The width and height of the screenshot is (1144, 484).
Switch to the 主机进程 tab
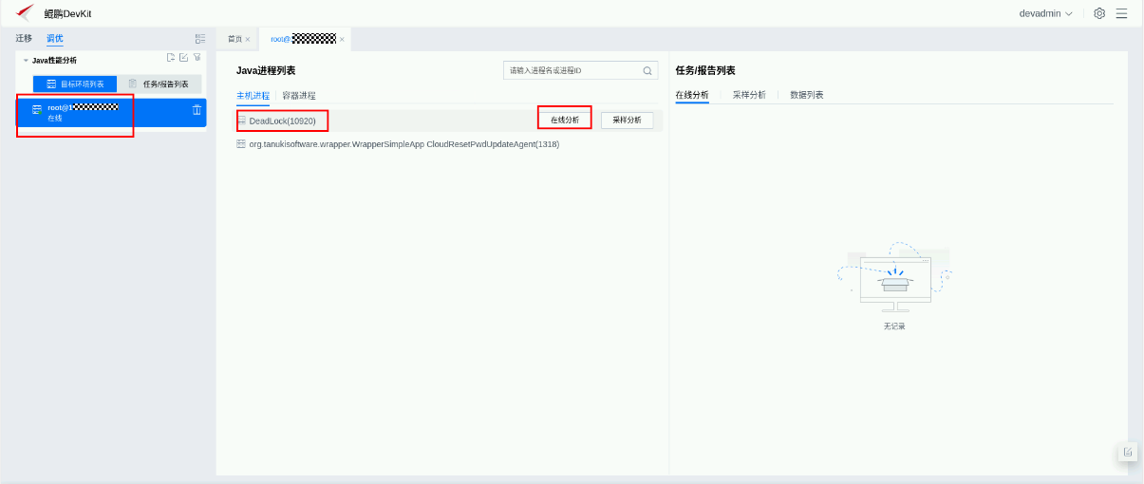click(253, 96)
